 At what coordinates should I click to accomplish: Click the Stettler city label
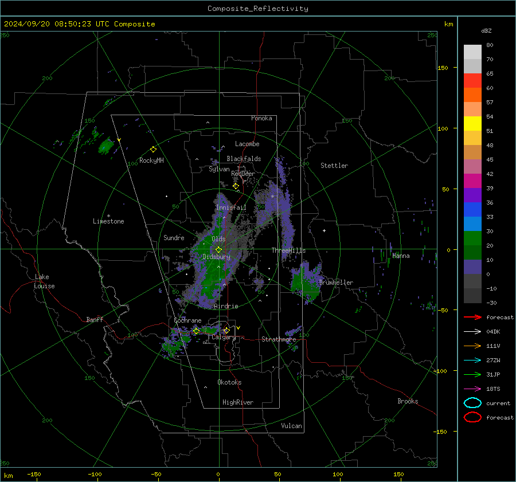point(334,166)
